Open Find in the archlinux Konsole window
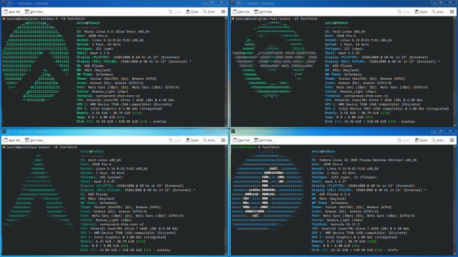Screen dimensions: 458x257 209,140
